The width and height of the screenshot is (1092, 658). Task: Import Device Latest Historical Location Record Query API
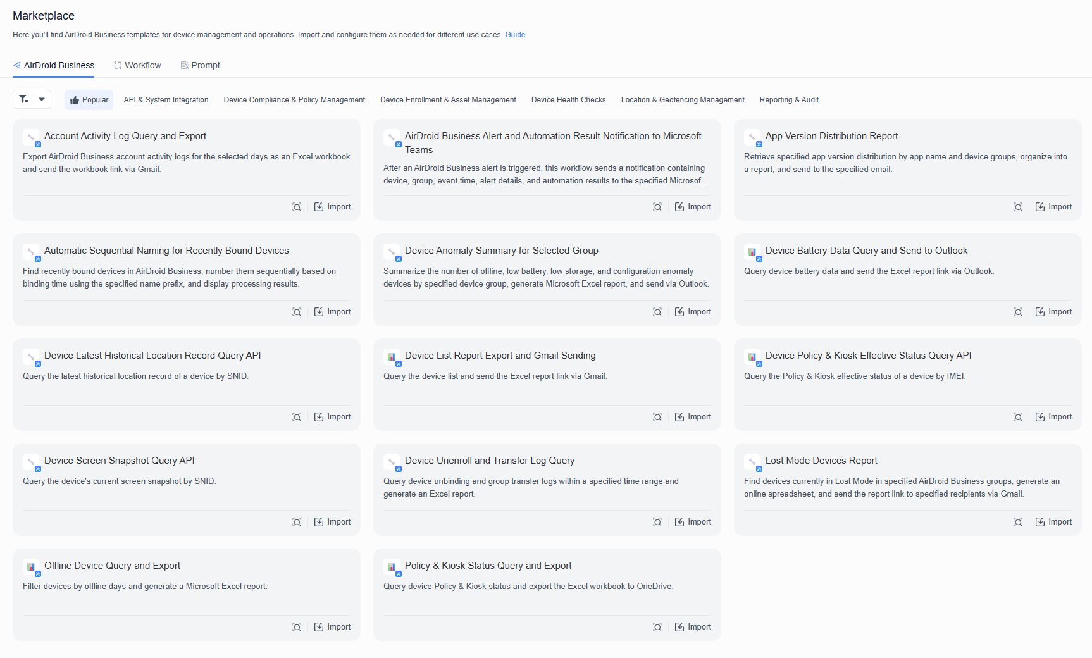(332, 417)
